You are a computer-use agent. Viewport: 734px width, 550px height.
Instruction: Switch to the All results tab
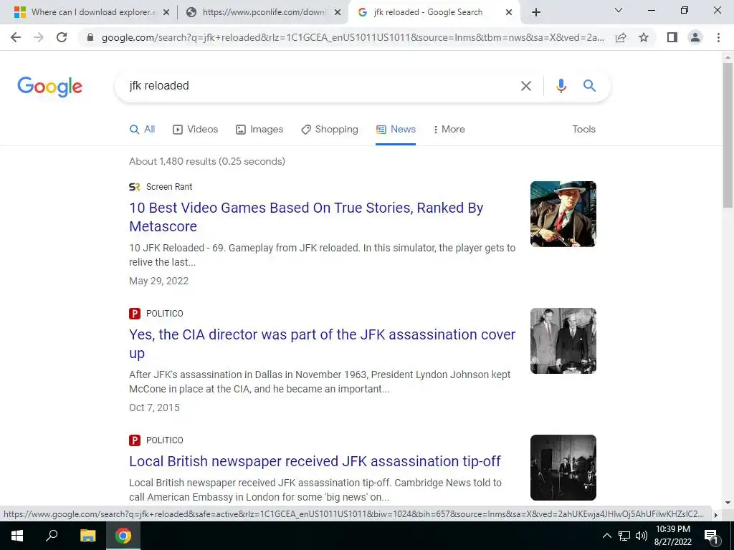click(x=143, y=130)
